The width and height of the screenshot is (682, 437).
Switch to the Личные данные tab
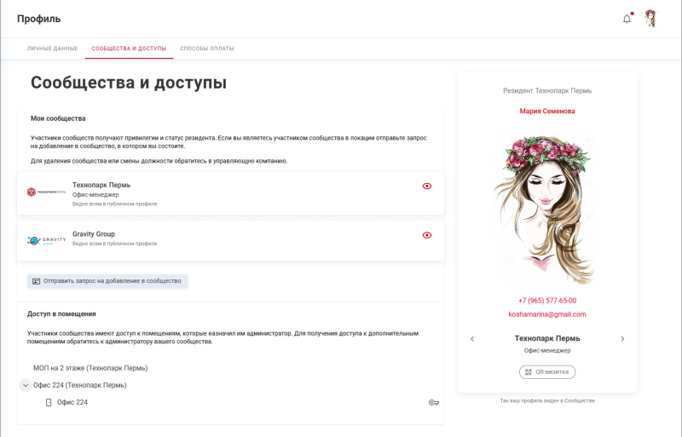pos(52,49)
